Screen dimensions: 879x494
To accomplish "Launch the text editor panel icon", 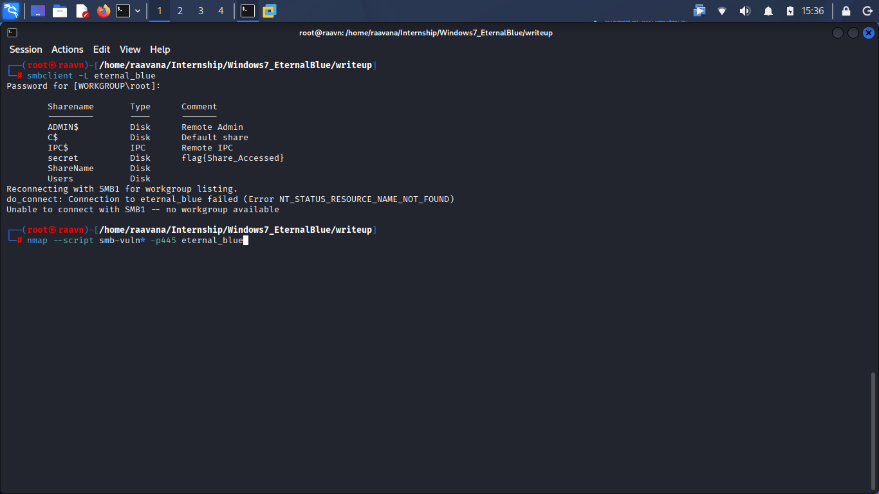I will point(82,11).
